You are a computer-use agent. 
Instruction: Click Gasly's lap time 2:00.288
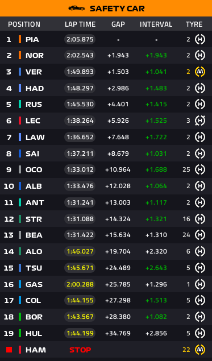coord(80,284)
